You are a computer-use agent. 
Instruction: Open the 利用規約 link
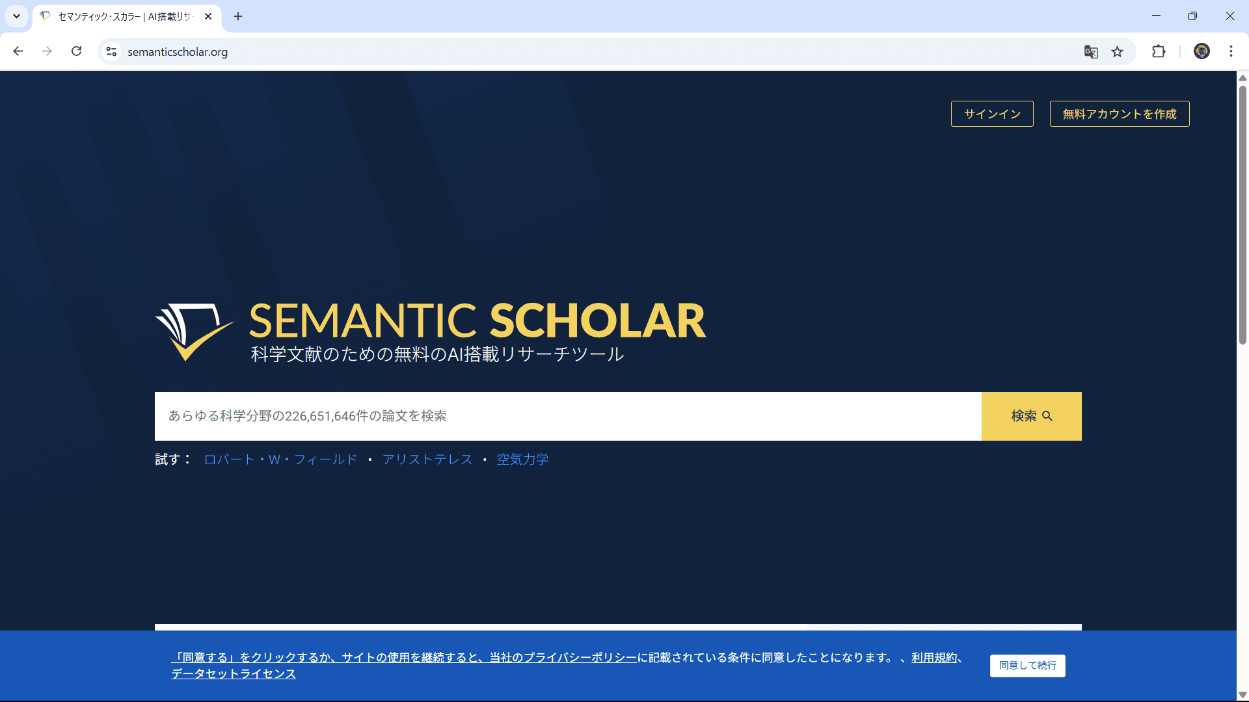[x=934, y=658]
